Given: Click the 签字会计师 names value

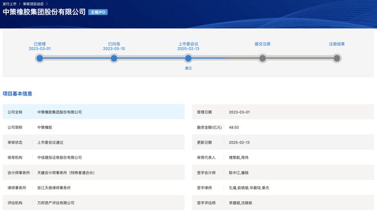Looking at the screenshot, I should coord(239,173).
